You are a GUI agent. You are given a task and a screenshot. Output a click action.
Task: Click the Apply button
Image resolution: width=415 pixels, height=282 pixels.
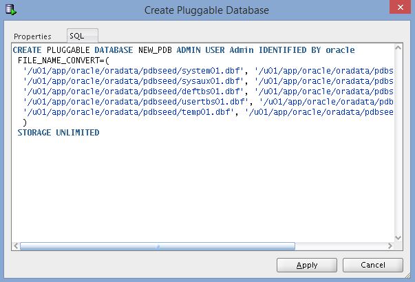(307, 265)
